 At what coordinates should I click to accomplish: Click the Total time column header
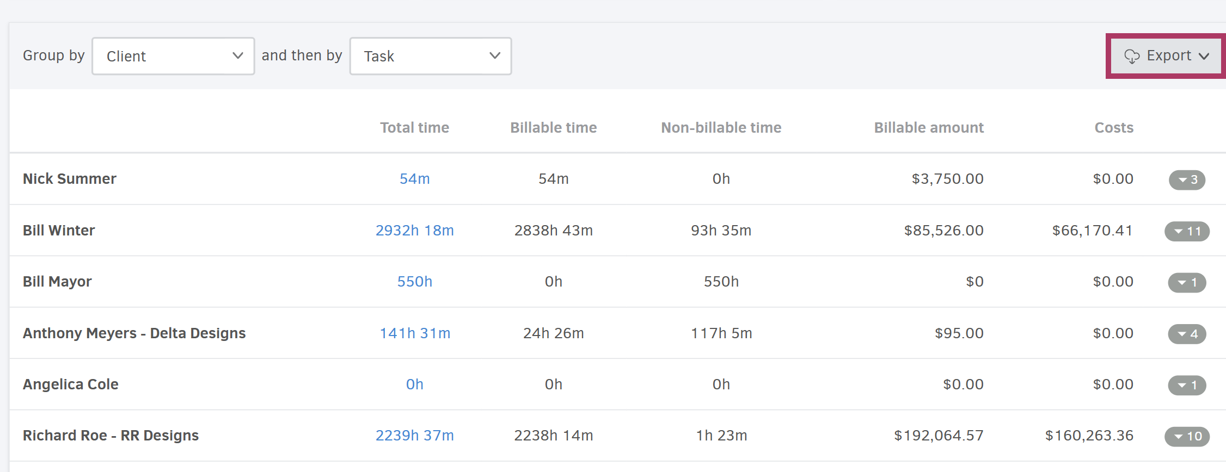click(x=414, y=128)
